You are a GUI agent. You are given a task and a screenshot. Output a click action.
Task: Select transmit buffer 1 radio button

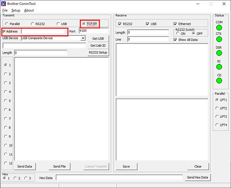pyautogui.click(x=5, y=65)
